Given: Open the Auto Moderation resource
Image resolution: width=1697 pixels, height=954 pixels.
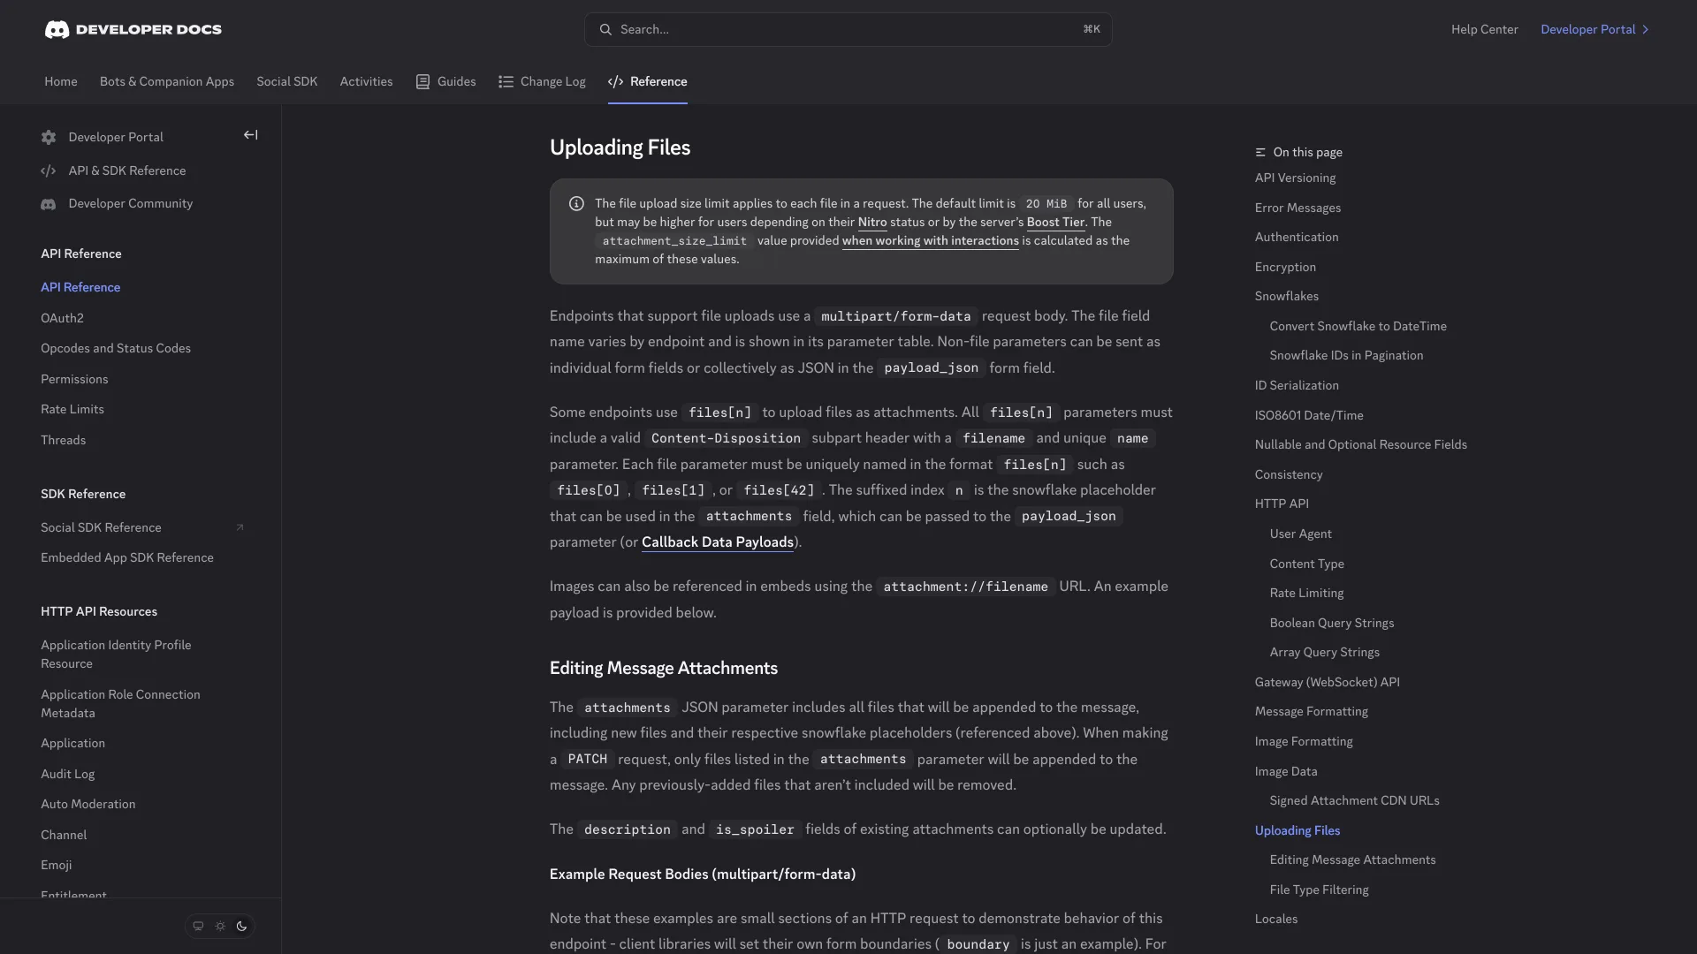Looking at the screenshot, I should (88, 804).
